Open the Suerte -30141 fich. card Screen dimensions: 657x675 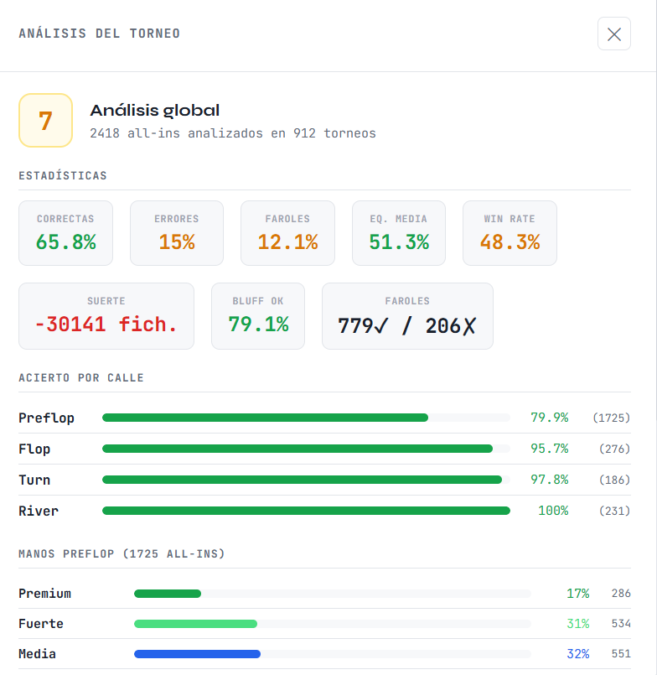tap(106, 316)
